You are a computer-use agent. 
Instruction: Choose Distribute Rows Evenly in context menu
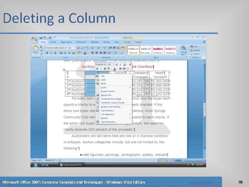114,99
